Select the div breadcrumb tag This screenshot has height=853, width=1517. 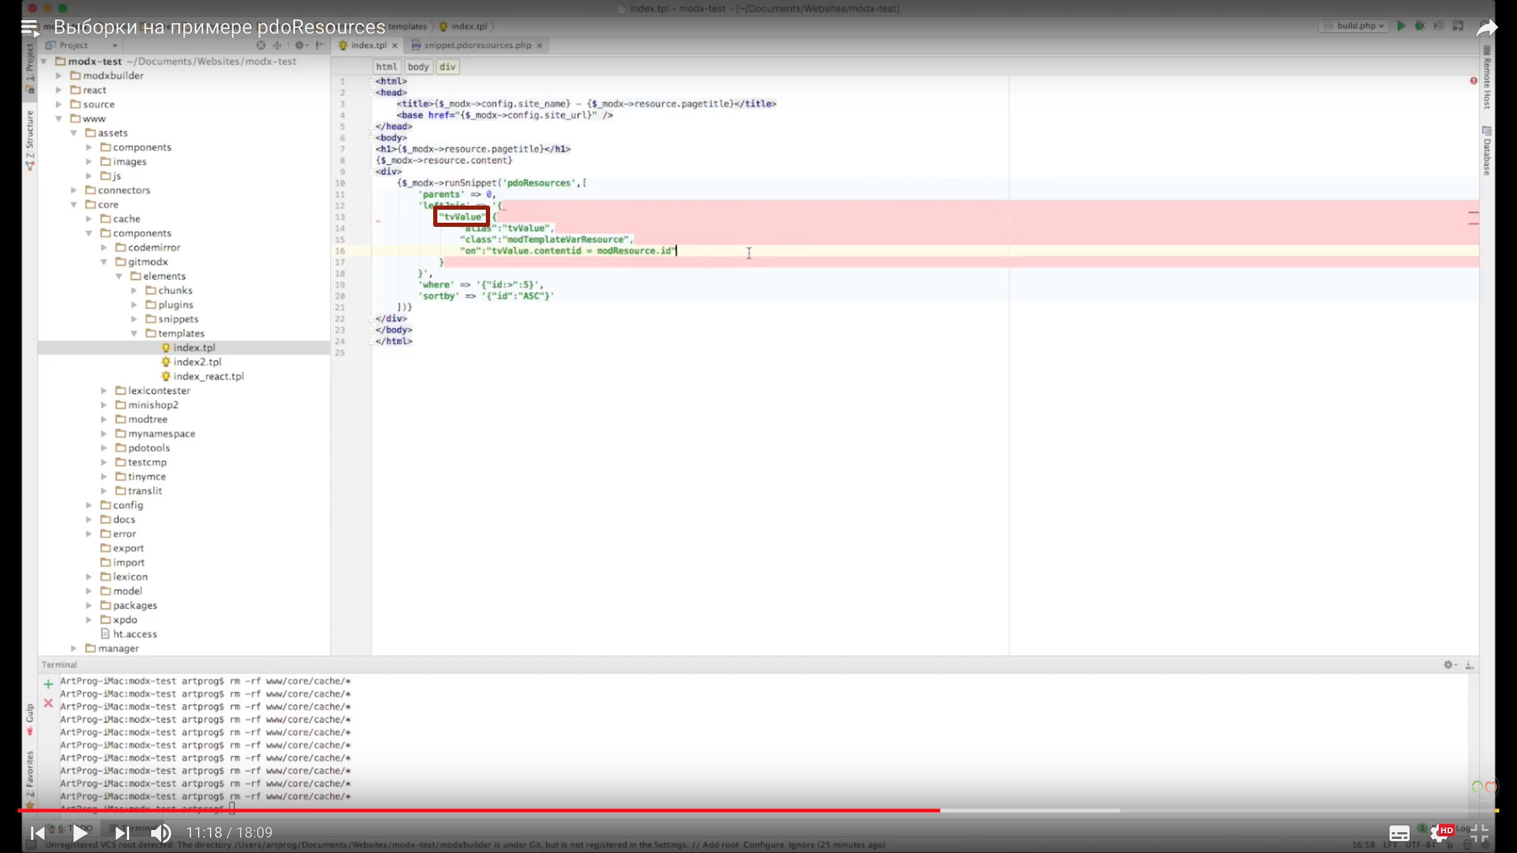click(x=447, y=67)
